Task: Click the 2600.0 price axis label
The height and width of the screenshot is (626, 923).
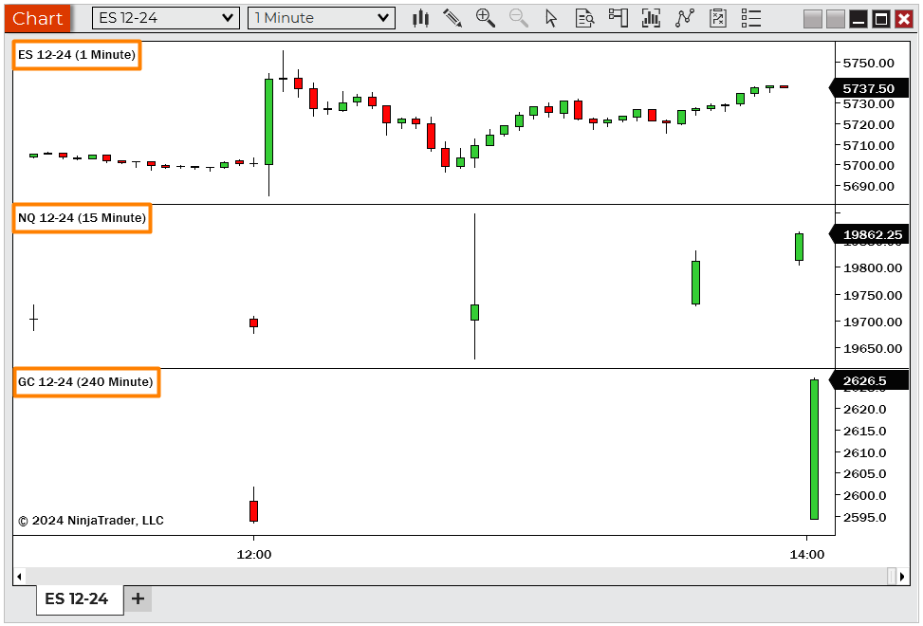Action: (864, 495)
